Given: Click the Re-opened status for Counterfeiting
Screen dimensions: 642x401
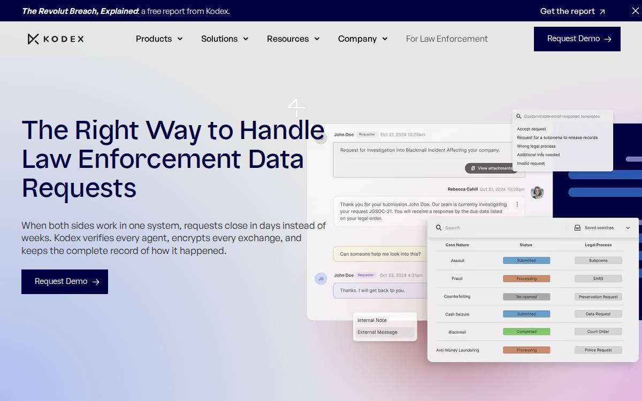Looking at the screenshot, I should 526,297.
